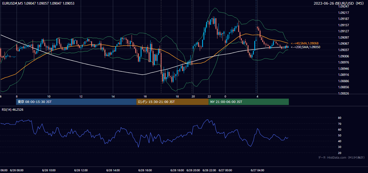Click the RSI(14) 46.2526 indicator label
Screen dimensions: 368x173
13,110
